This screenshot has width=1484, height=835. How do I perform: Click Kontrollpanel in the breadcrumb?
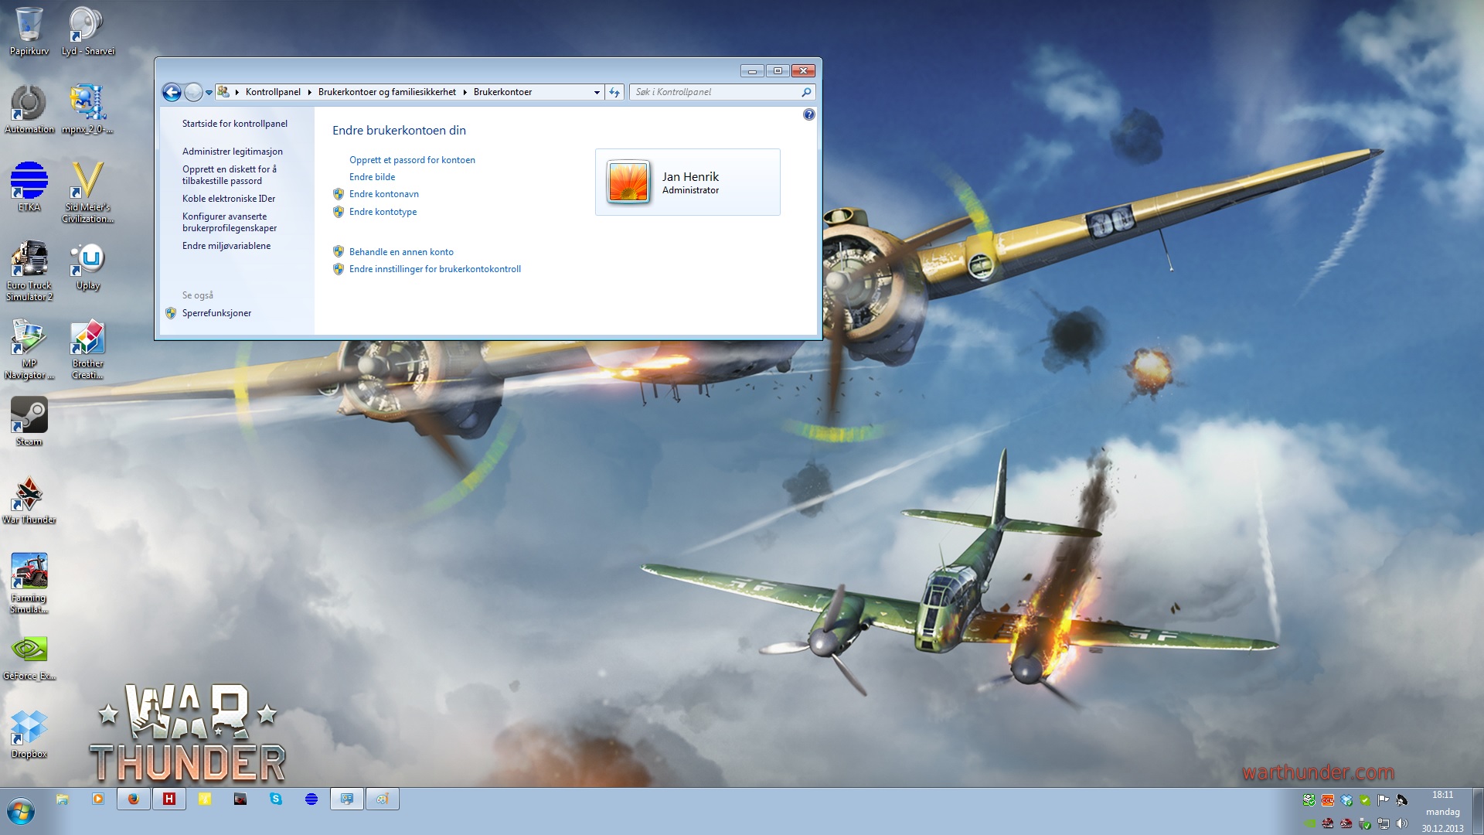pyautogui.click(x=273, y=92)
